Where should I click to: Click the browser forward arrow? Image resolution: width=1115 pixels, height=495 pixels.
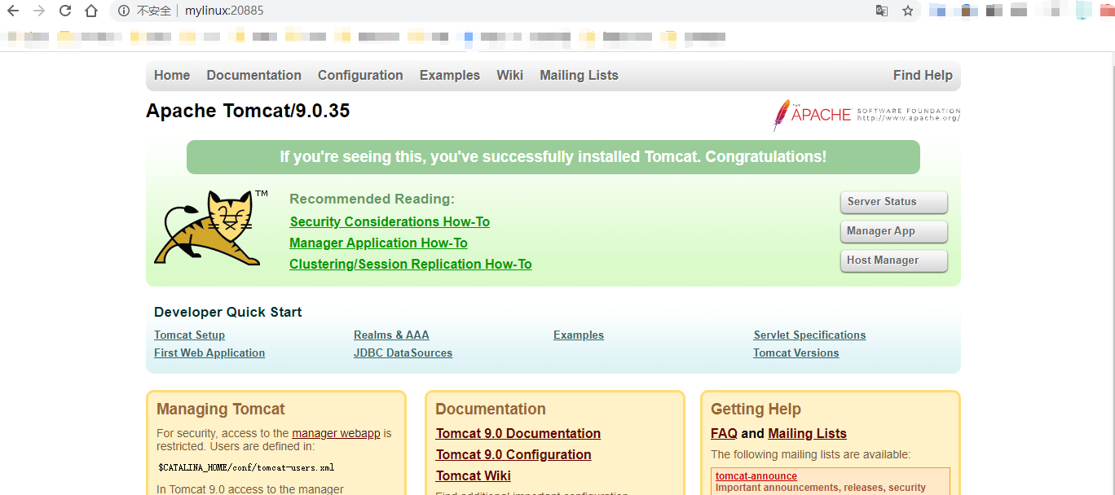39,11
